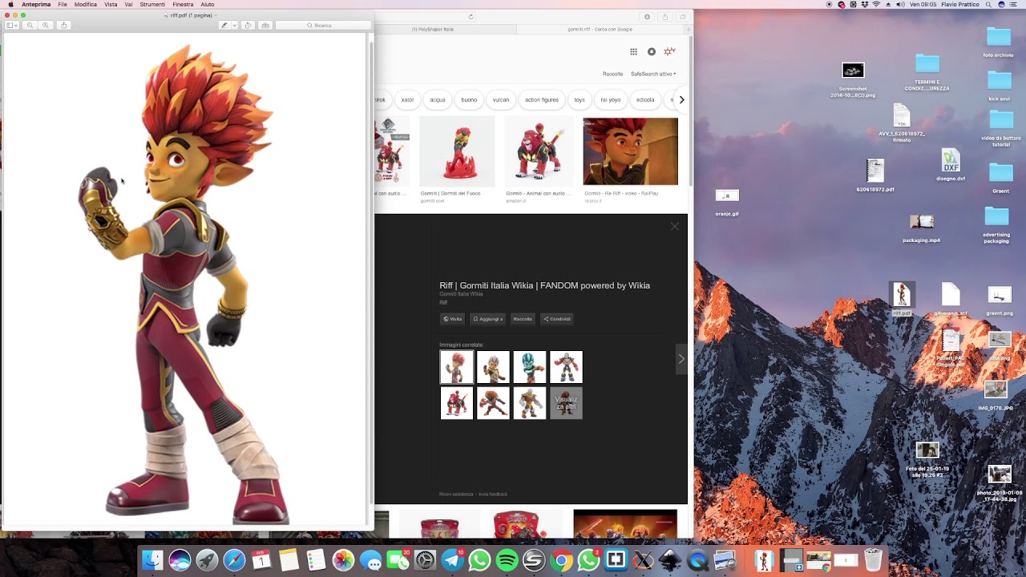Select the xator filter chip
The height and width of the screenshot is (577, 1026).
[x=407, y=100]
